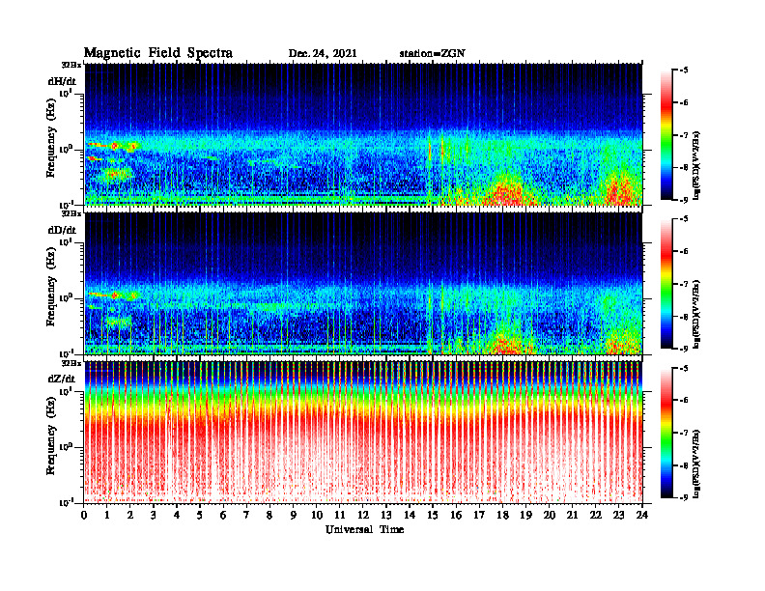This screenshot has height=591, width=765.
Task: Click hour "2" on the Universal Time axis
Action: (x=130, y=515)
